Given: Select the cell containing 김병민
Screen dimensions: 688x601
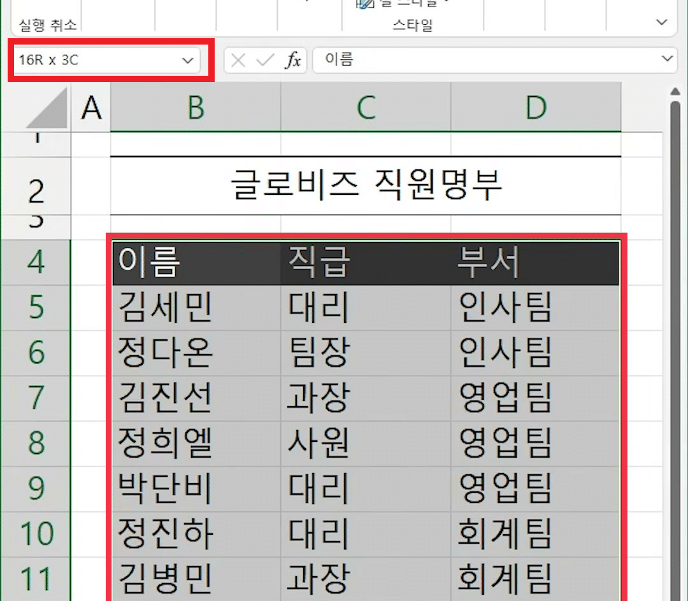Looking at the screenshot, I should pos(196,579).
